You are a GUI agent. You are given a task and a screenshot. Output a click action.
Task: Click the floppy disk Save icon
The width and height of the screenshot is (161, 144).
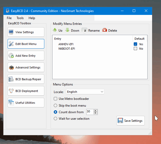click(x=120, y=120)
